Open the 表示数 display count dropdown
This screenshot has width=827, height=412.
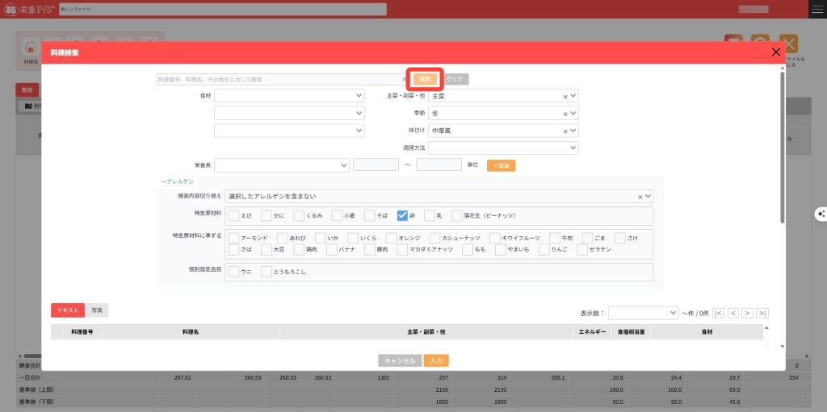[x=643, y=313]
